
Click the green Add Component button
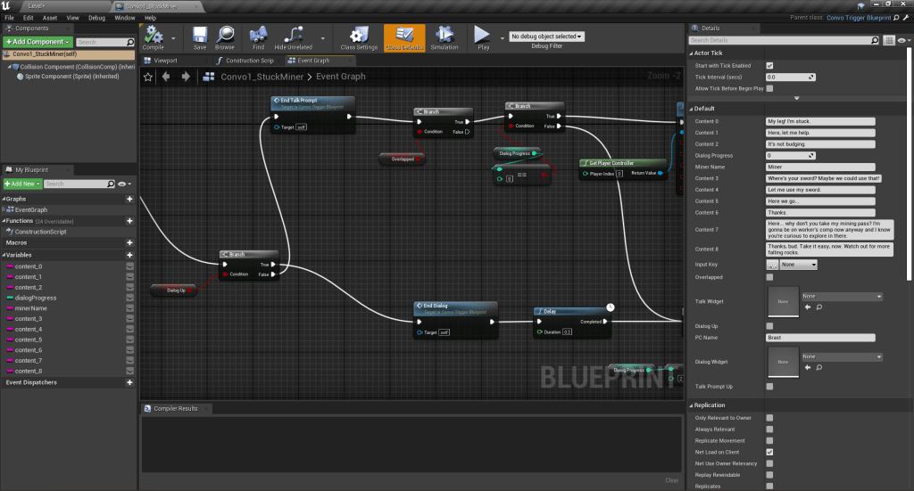click(37, 42)
